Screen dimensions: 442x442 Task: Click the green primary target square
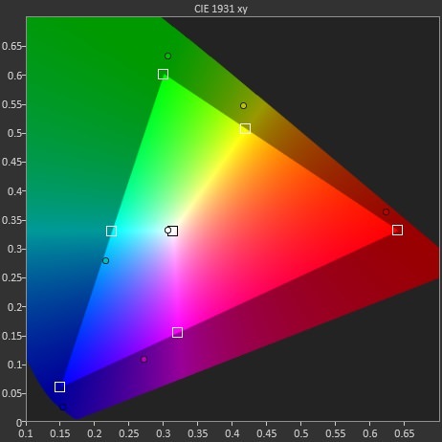coord(163,75)
